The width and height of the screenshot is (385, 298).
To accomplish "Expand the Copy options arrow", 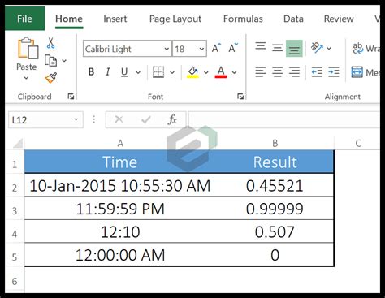I will [x=64, y=61].
